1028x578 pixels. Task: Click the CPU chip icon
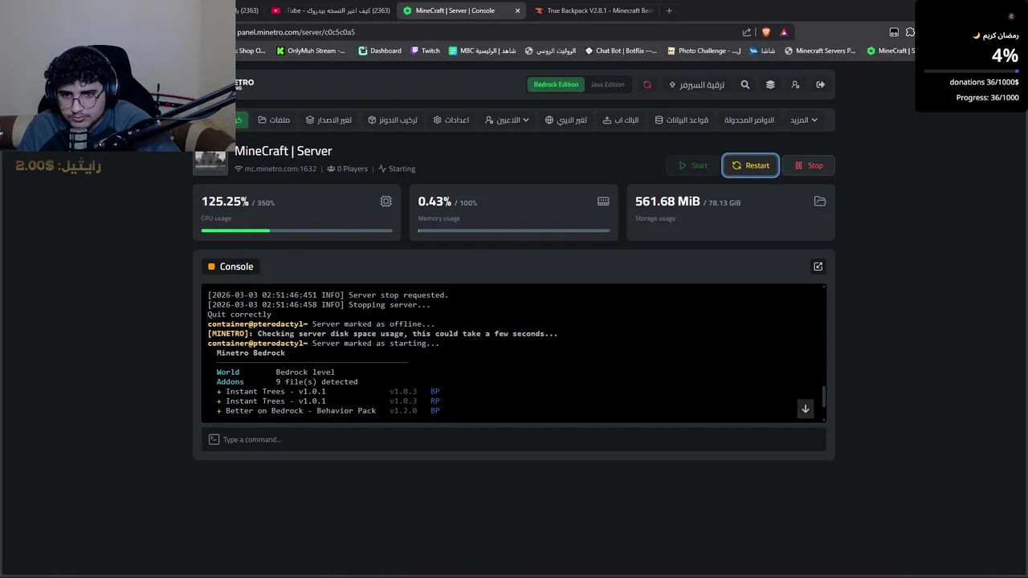[385, 201]
